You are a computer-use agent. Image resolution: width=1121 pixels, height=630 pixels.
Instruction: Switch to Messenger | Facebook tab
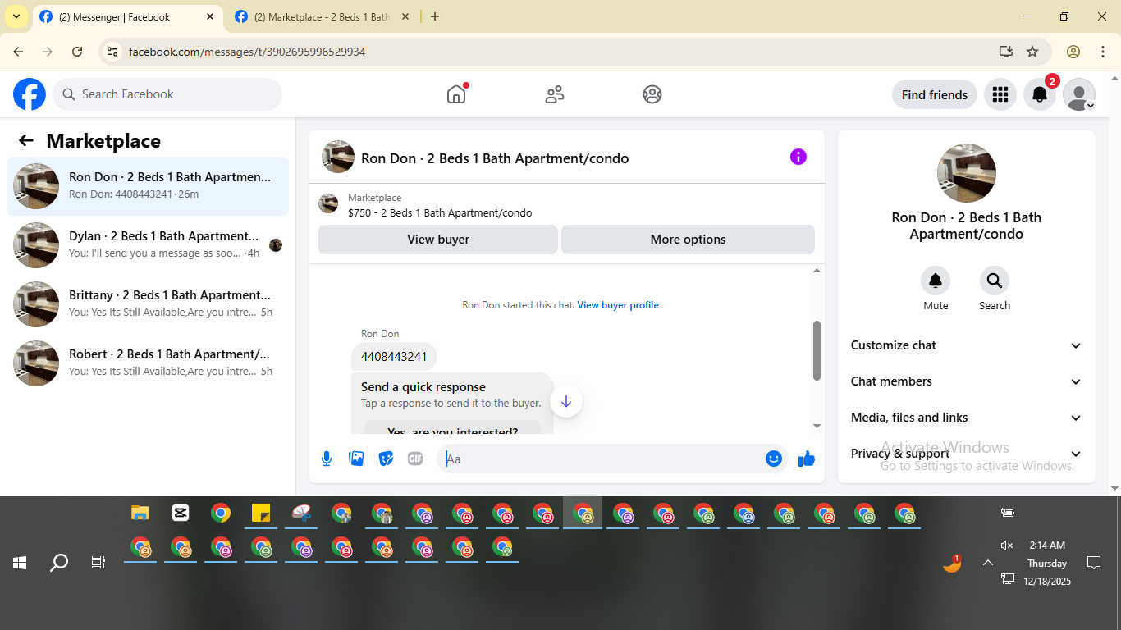126,16
